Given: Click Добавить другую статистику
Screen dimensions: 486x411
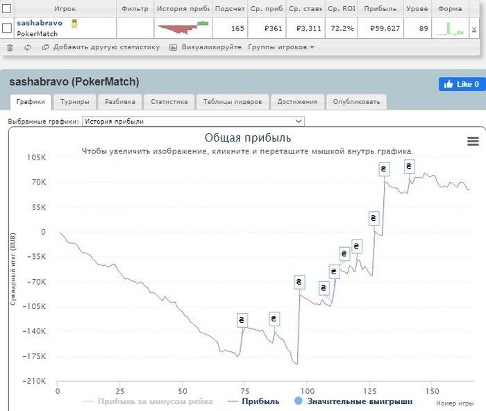Looking at the screenshot, I should pos(100,47).
